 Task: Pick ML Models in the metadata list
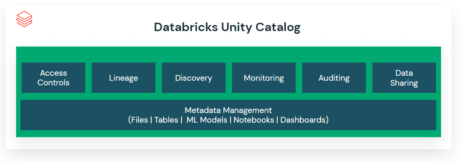(x=207, y=120)
